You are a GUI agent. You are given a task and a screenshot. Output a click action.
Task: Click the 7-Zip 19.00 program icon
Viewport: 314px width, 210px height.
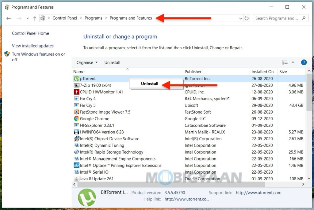[x=77, y=85]
